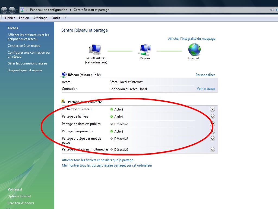The width and height of the screenshot is (278, 209).
Task: Expand the Recherche du réseau settings
Action: tap(212, 109)
